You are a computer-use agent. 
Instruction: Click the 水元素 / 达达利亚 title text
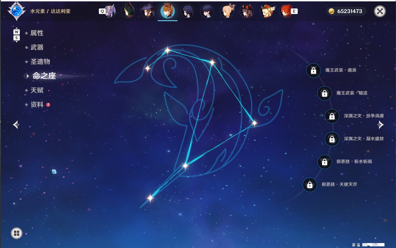click(x=50, y=11)
